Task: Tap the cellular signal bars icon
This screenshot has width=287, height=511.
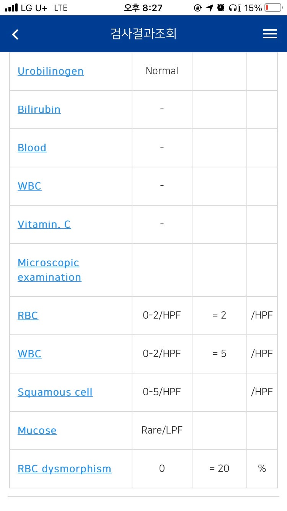Action: tap(11, 8)
